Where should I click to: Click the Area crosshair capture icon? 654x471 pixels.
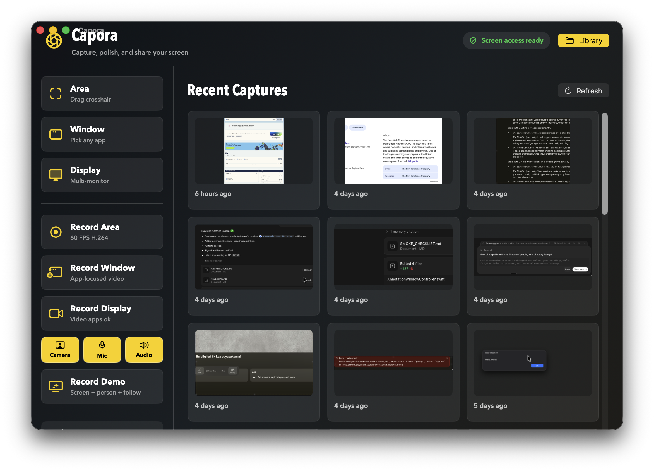tap(56, 94)
